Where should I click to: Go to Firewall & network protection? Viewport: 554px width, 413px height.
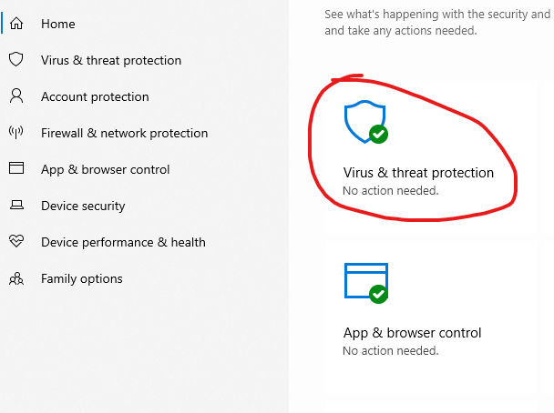pyautogui.click(x=124, y=133)
